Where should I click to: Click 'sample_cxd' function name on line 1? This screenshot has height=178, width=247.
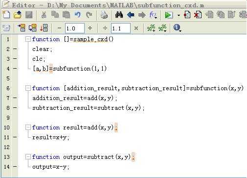90,39
